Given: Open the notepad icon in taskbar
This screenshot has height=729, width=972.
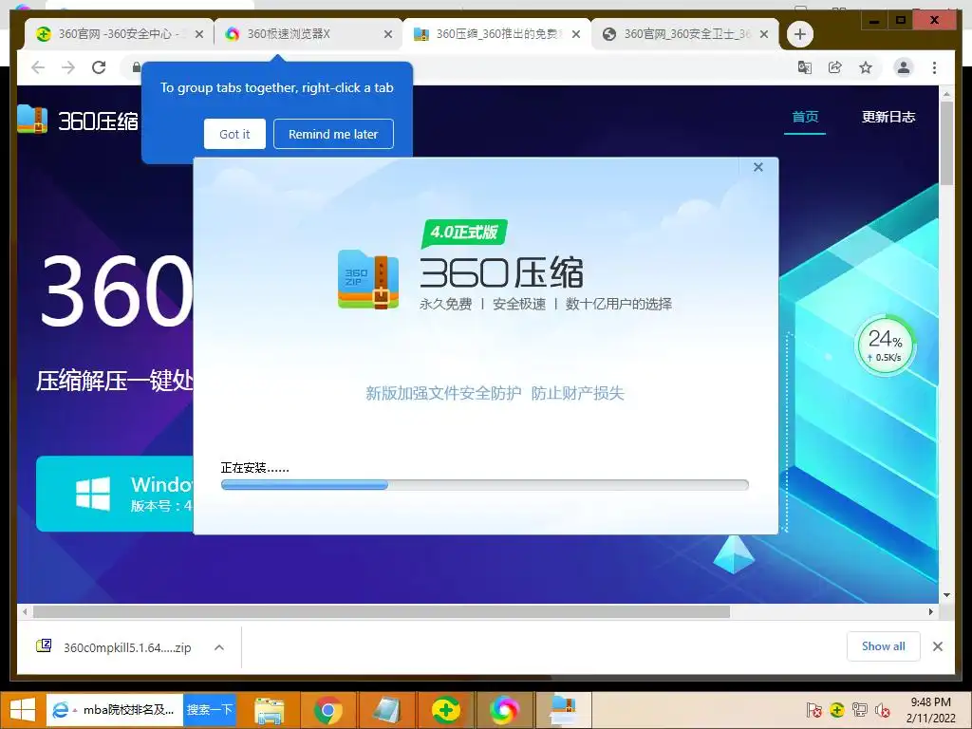Looking at the screenshot, I should 387,710.
